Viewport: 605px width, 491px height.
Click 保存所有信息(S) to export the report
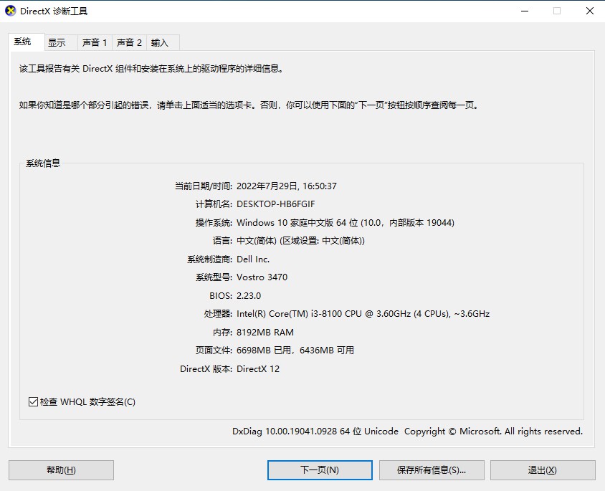pos(431,470)
